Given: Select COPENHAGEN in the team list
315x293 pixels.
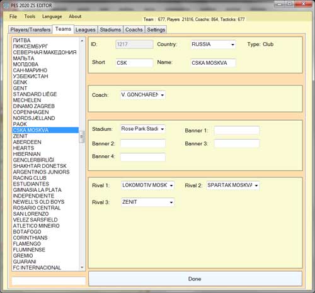Looking at the screenshot, I should (45, 112).
